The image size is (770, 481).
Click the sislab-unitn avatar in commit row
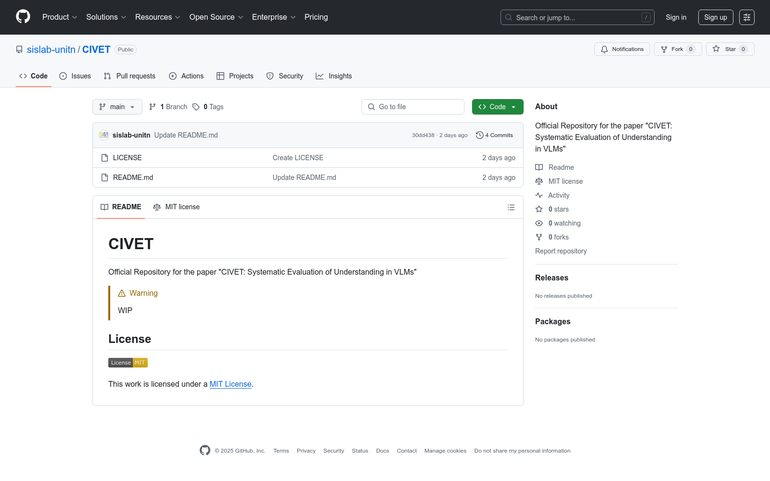pos(104,135)
